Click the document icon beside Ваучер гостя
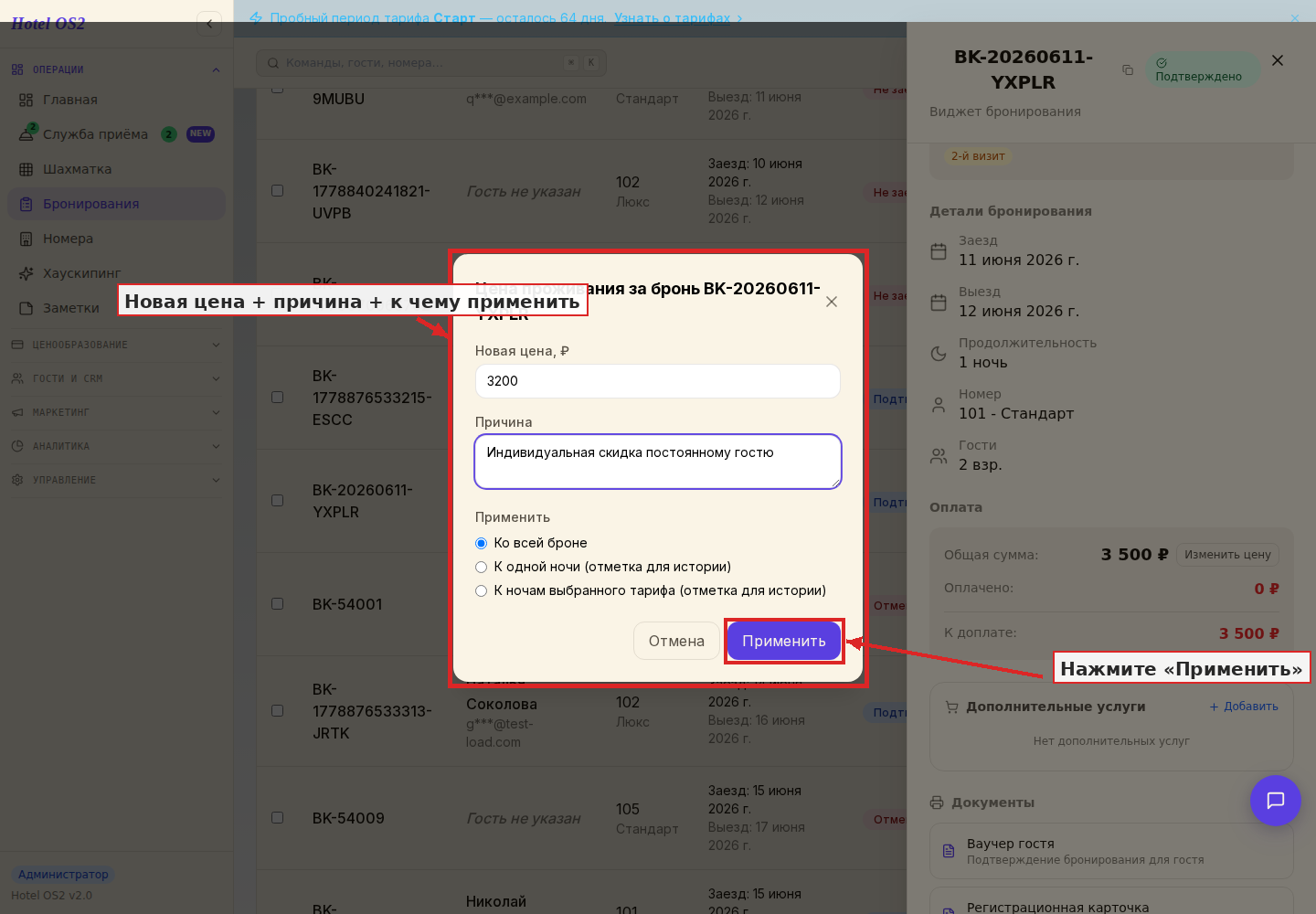The width and height of the screenshot is (1316, 914). pyautogui.click(x=949, y=851)
